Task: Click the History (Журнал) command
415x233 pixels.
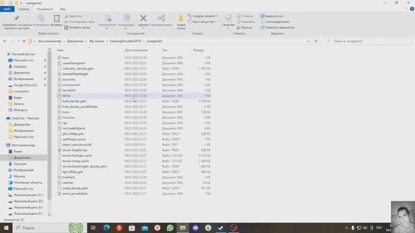Action: click(244, 27)
